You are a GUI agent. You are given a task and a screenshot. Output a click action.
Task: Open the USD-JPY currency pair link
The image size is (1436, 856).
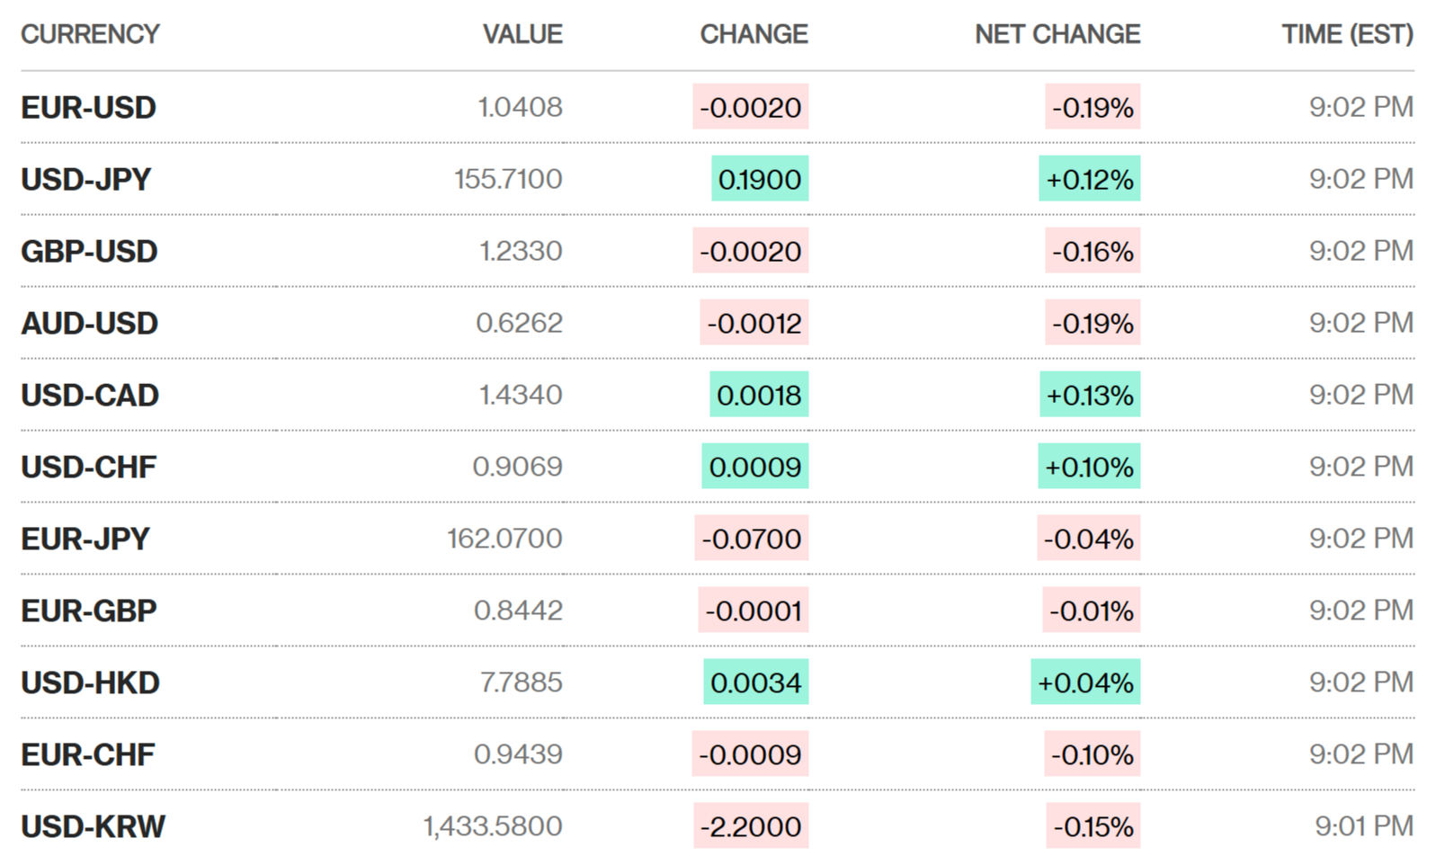point(85,180)
